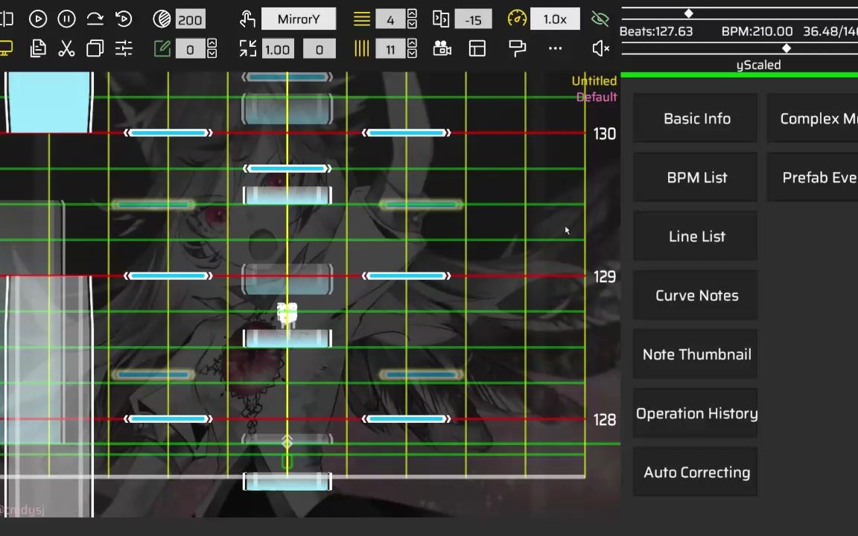The image size is (858, 536).
Task: Click the beat 128 timeline label
Action: (605, 420)
